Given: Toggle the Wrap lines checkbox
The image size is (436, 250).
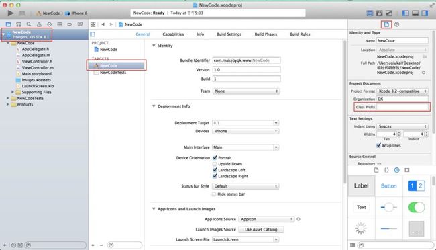Looking at the screenshot, I should click(378, 145).
